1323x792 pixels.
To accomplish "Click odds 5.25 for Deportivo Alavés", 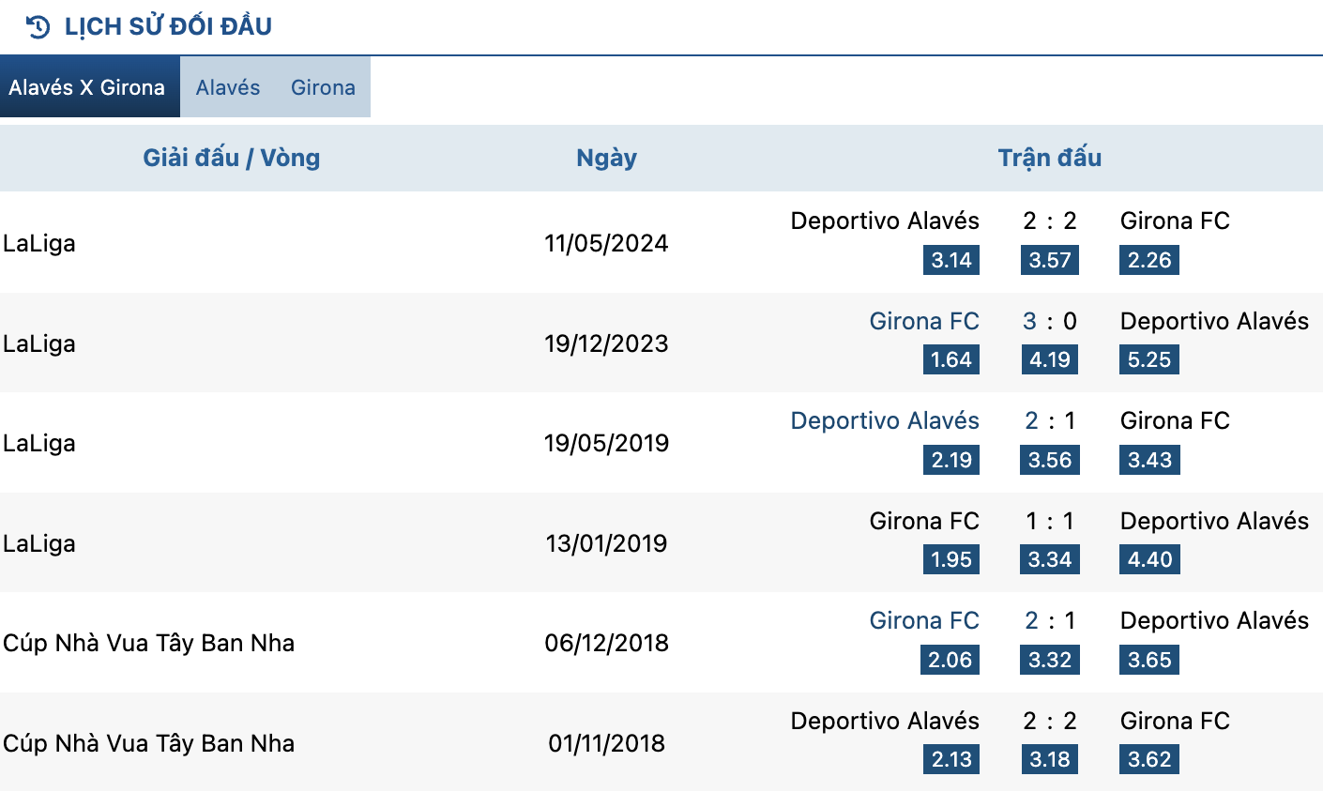I will coord(1149,359).
